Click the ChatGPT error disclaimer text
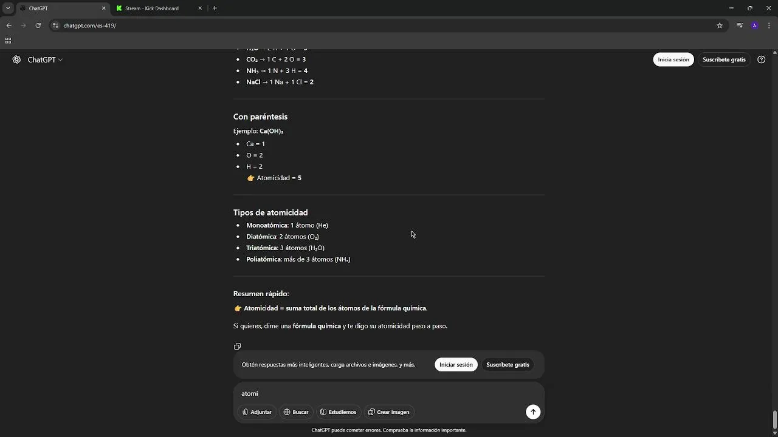 pos(389,430)
